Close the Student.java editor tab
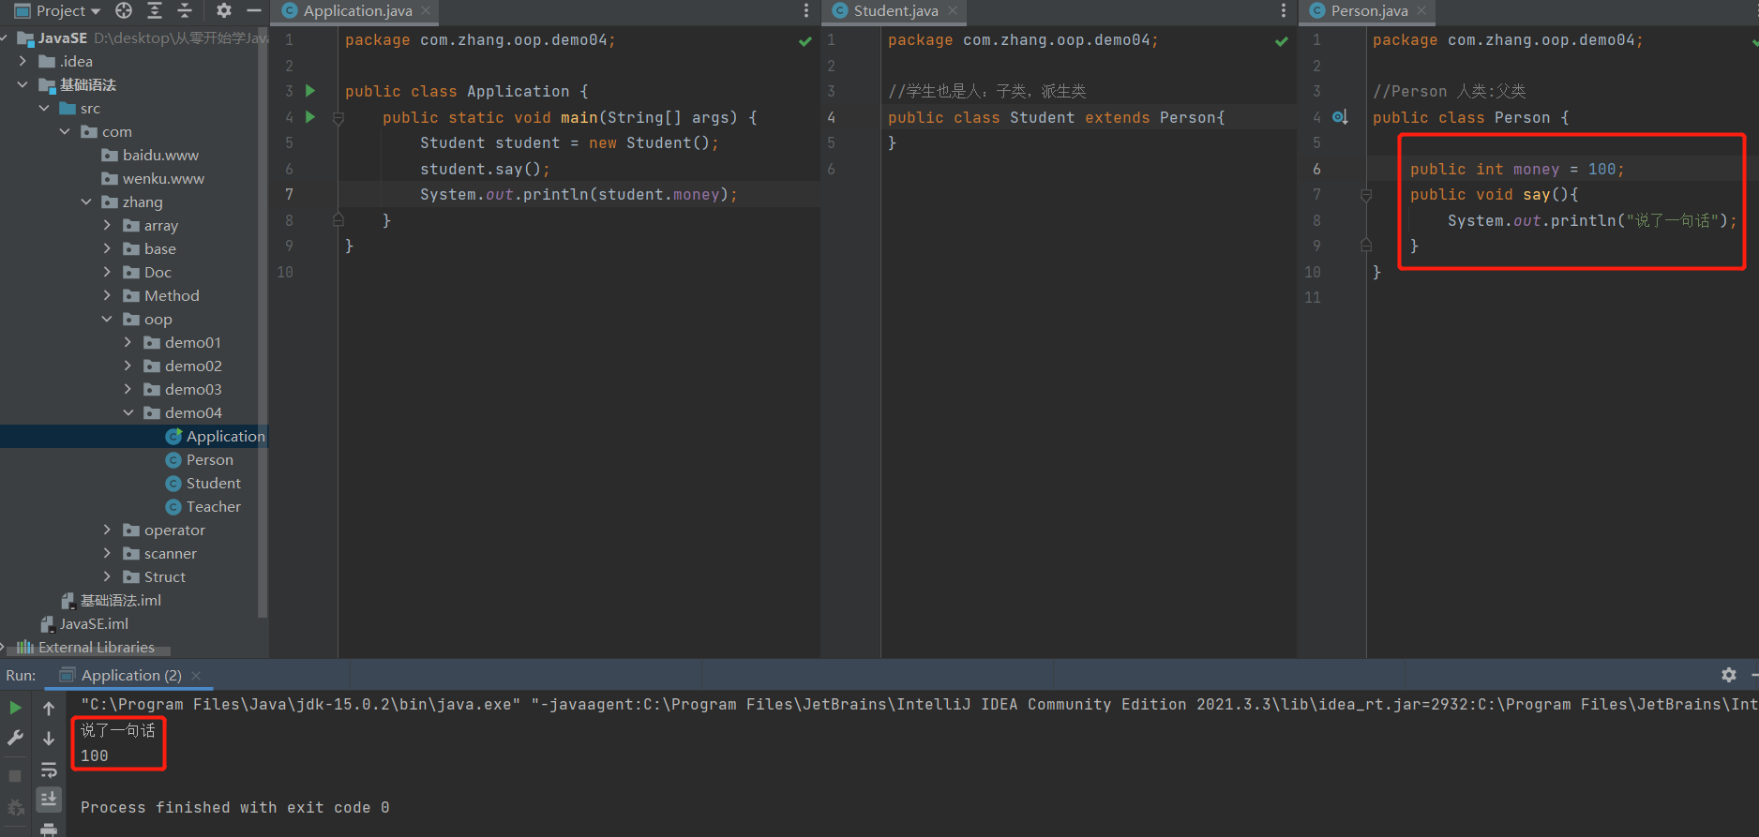Viewport: 1759px width, 837px height. pos(953,10)
